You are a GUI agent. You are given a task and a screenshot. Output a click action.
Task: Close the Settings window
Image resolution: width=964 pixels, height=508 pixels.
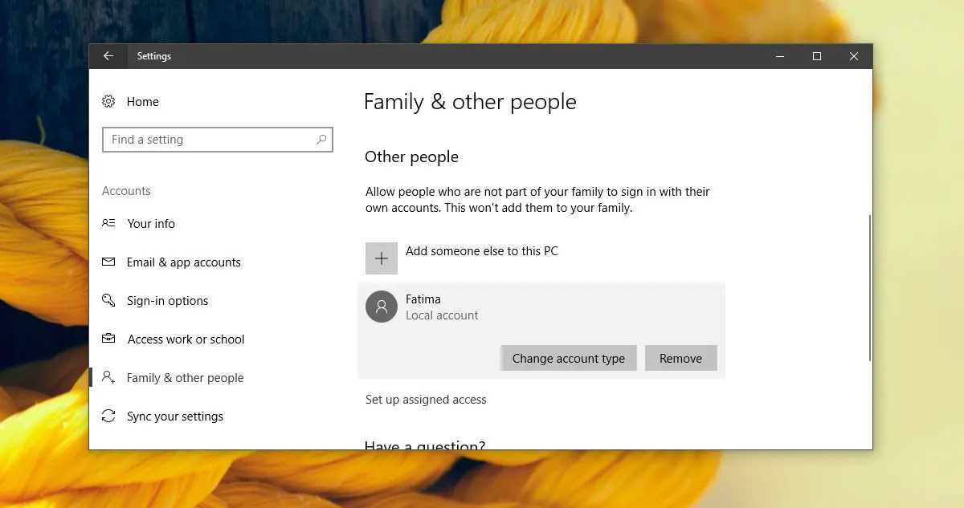(854, 56)
